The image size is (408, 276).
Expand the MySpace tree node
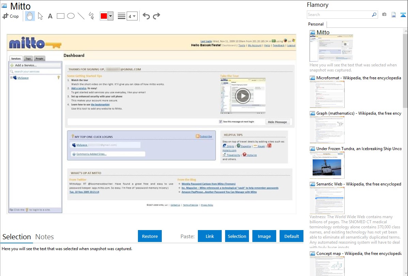pyautogui.click(x=11, y=78)
